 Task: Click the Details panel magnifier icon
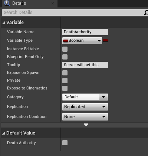click(x=7, y=3)
